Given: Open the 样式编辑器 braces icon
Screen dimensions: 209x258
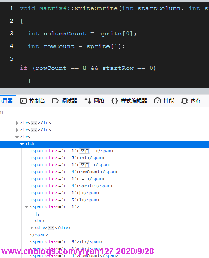Looking at the screenshot, I should pos(115,101).
